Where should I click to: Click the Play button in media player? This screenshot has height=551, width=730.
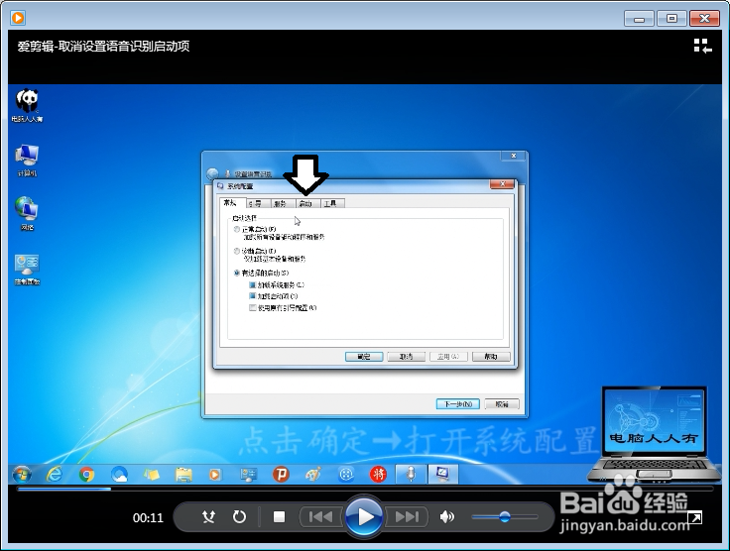[364, 516]
